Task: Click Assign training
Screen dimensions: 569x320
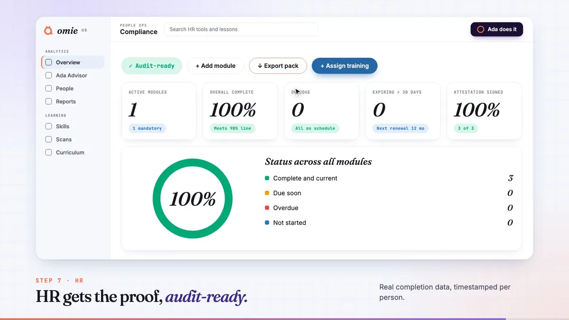Action: (x=344, y=66)
